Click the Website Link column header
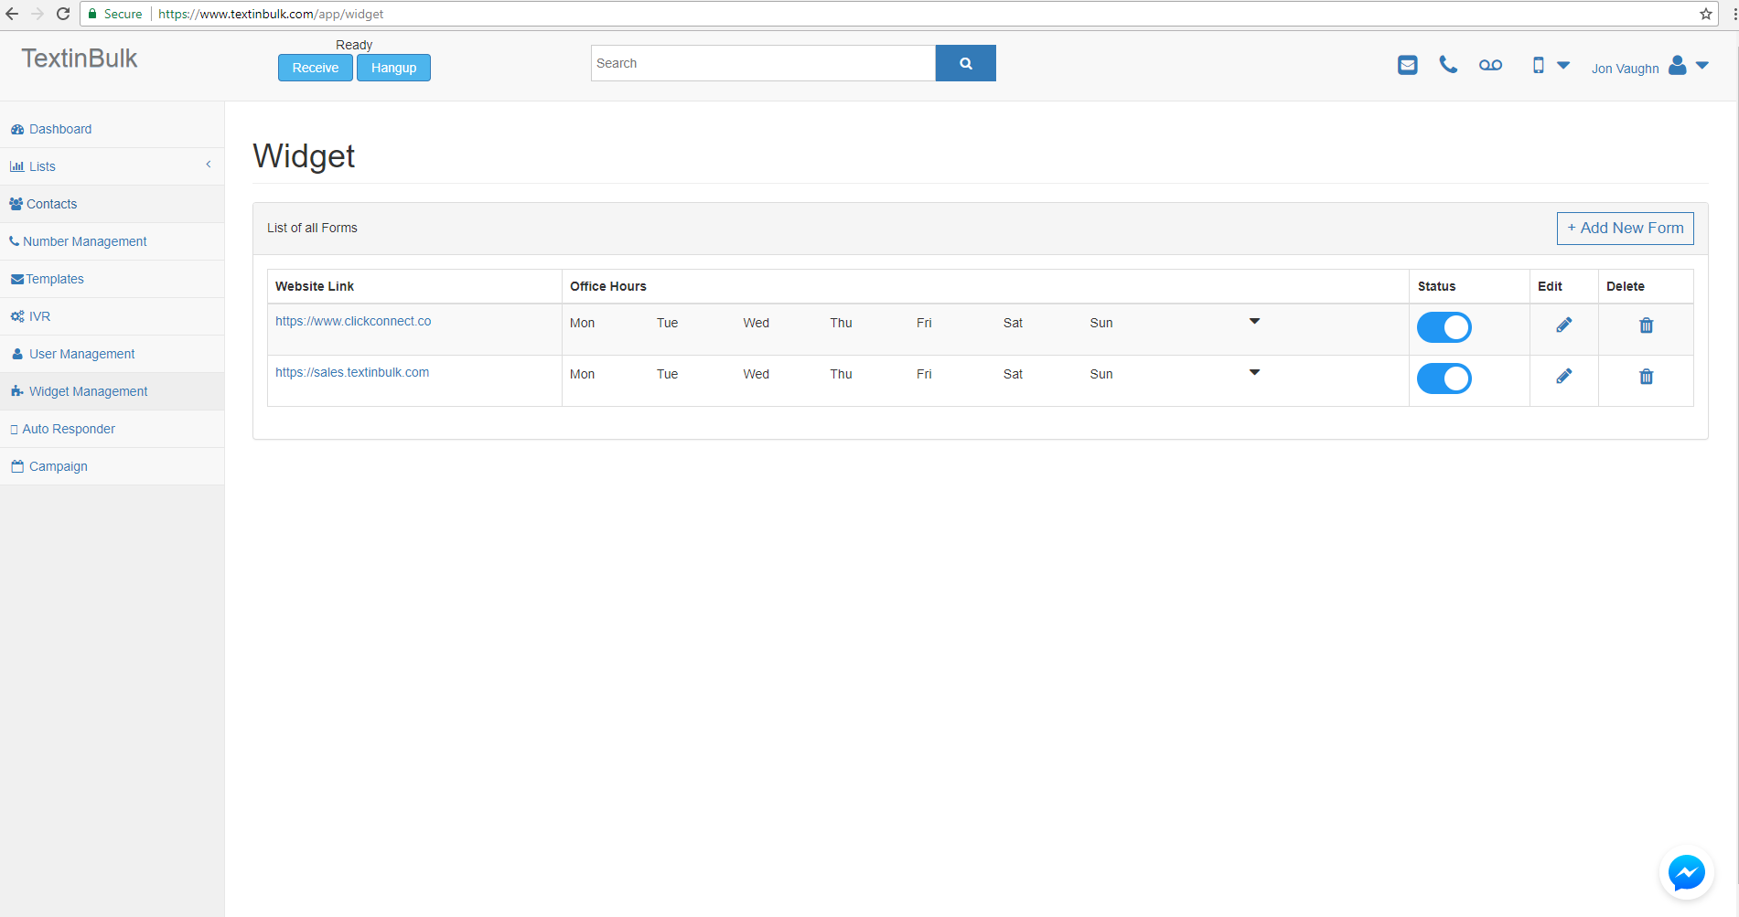This screenshot has height=917, width=1739. 315,286
